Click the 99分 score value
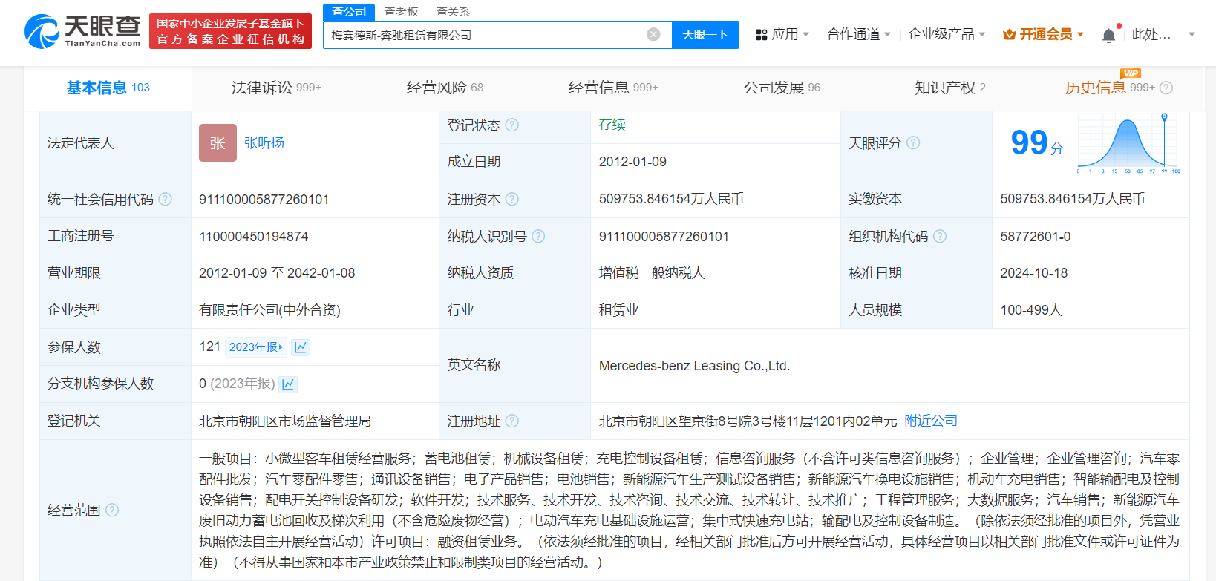Screen dimensions: 1216x581 (x=1037, y=142)
